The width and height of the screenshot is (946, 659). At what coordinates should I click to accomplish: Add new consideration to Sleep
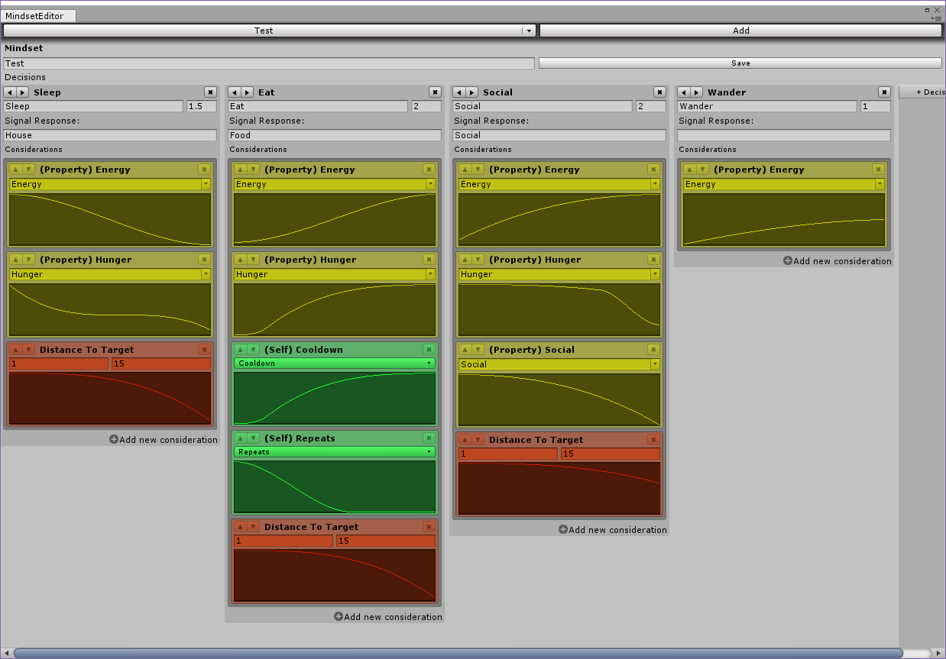pyautogui.click(x=164, y=440)
